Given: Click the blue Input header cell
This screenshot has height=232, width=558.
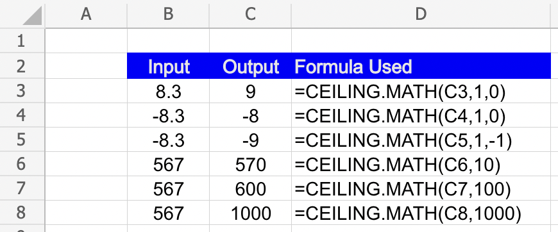Looking at the screenshot, I should [x=168, y=66].
